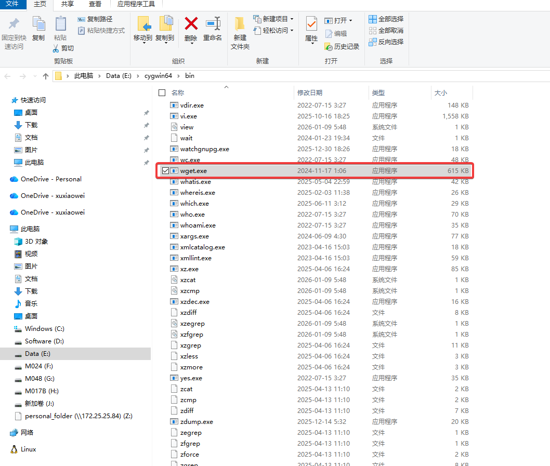This screenshot has width=550, height=466.
Task: Switch to the View ribbon tab
Action: (x=95, y=4)
